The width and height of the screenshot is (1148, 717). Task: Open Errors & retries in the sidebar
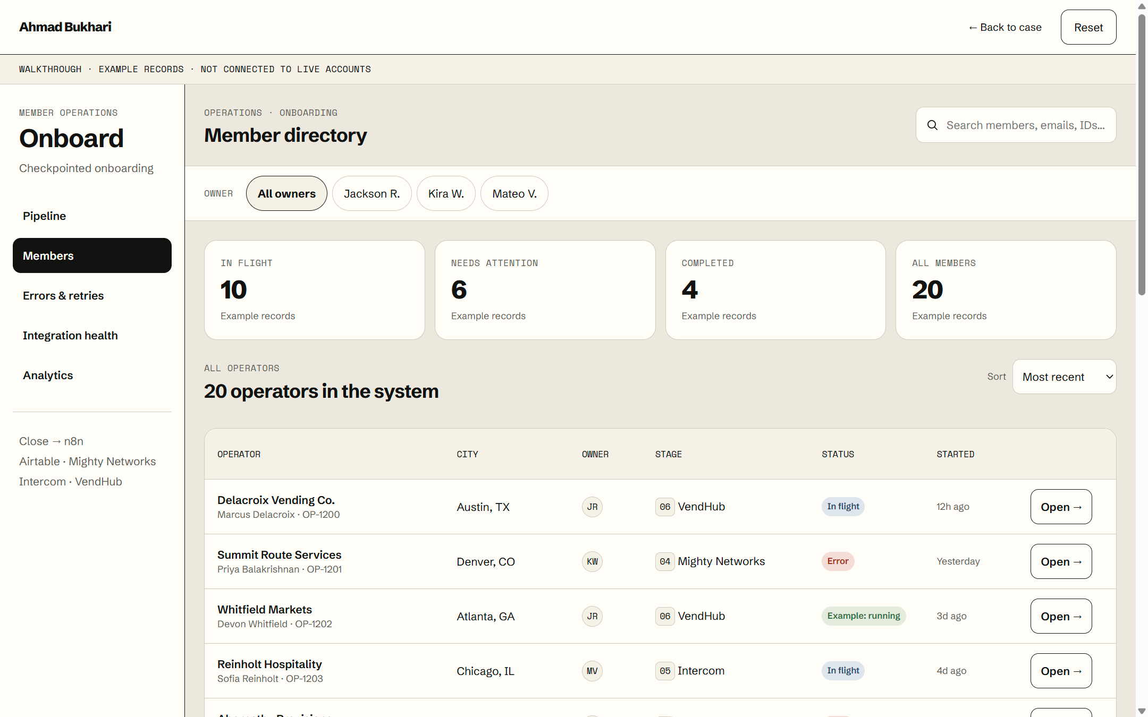92,295
